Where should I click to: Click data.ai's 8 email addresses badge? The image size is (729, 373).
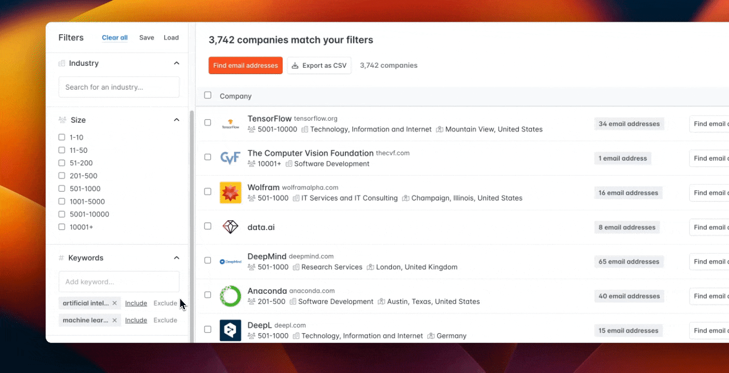click(627, 227)
